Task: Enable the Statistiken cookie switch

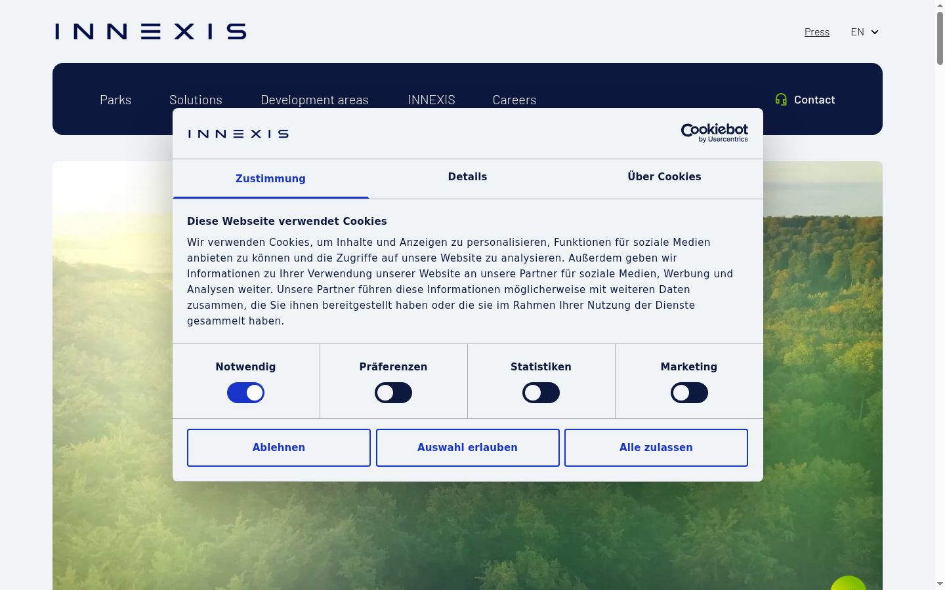Action: coord(541,393)
